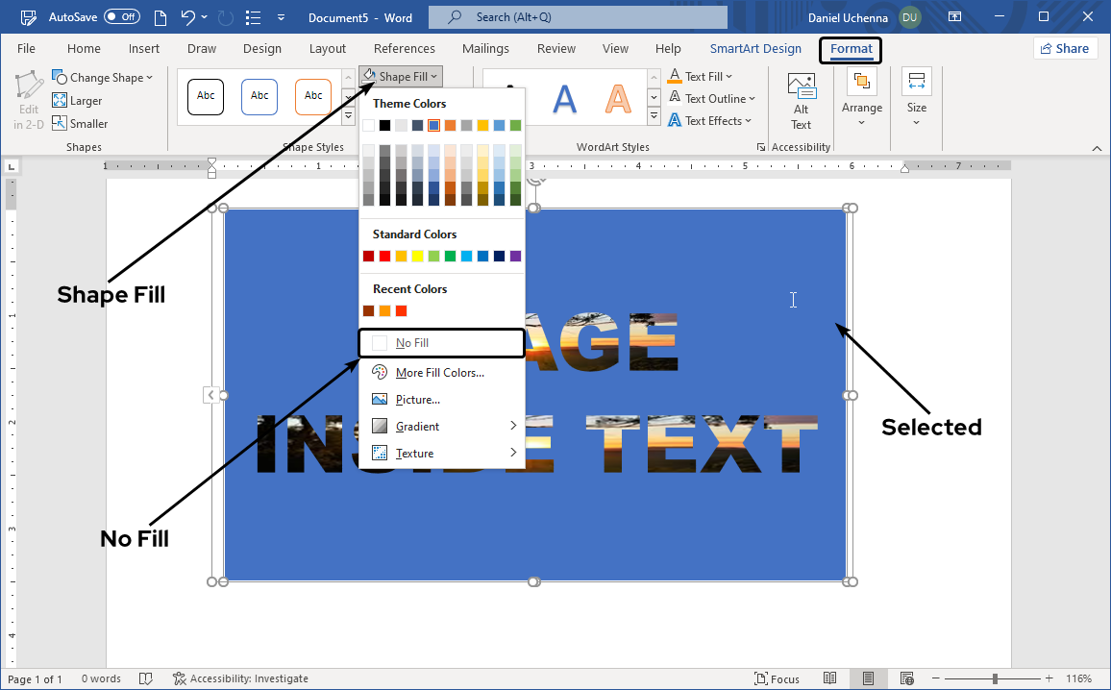Click inside the Search Alt+Q box
Viewport: 1111px width, 690px height.
(x=577, y=16)
